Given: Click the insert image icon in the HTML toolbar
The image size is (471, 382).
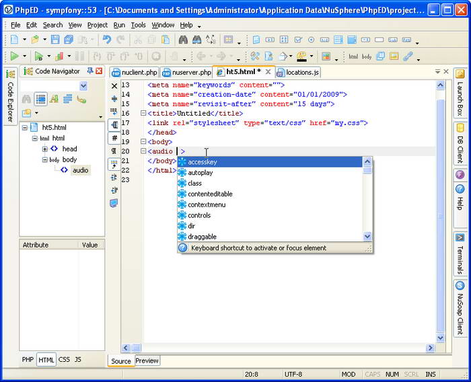Looking at the screenshot, I should tap(394, 56).
